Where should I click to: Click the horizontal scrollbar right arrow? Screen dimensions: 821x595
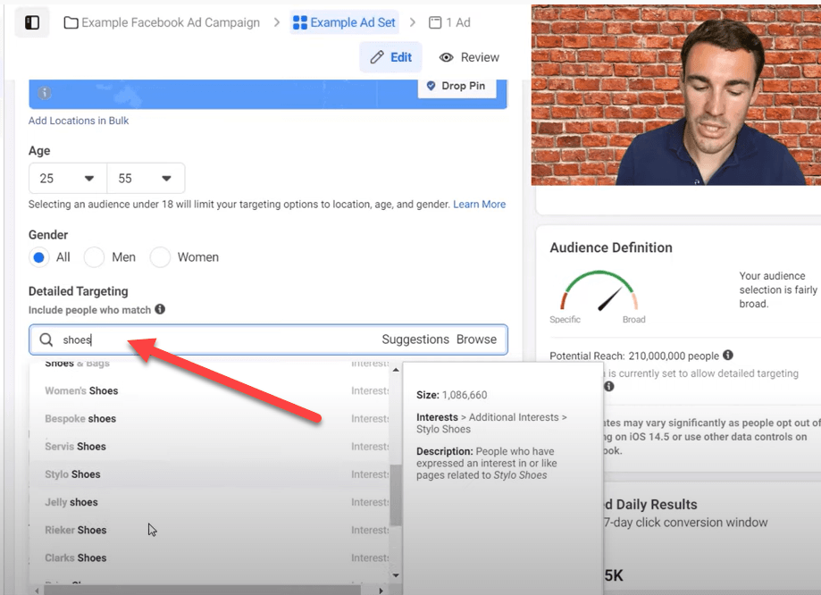pyautogui.click(x=381, y=591)
